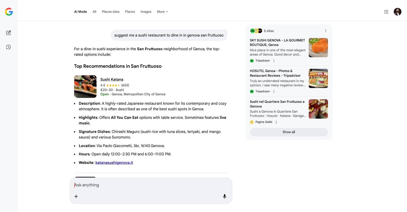Click the plus icon to add attachment

(76, 196)
